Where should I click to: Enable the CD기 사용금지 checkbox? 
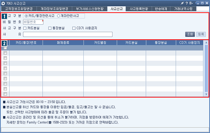[74, 28]
